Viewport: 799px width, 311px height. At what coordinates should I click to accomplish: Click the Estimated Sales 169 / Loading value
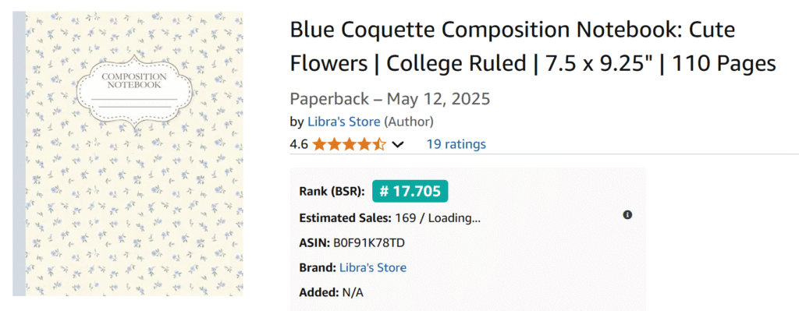coord(437,218)
